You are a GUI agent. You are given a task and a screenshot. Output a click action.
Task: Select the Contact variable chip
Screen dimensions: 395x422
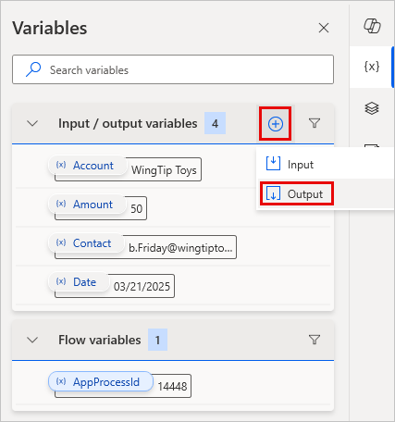tap(85, 243)
